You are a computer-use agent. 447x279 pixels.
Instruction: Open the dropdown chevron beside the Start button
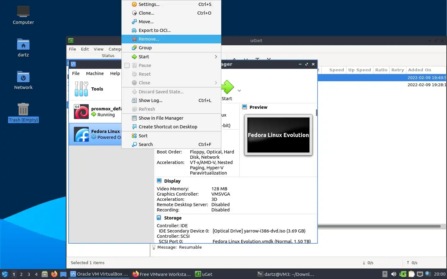[239, 91]
